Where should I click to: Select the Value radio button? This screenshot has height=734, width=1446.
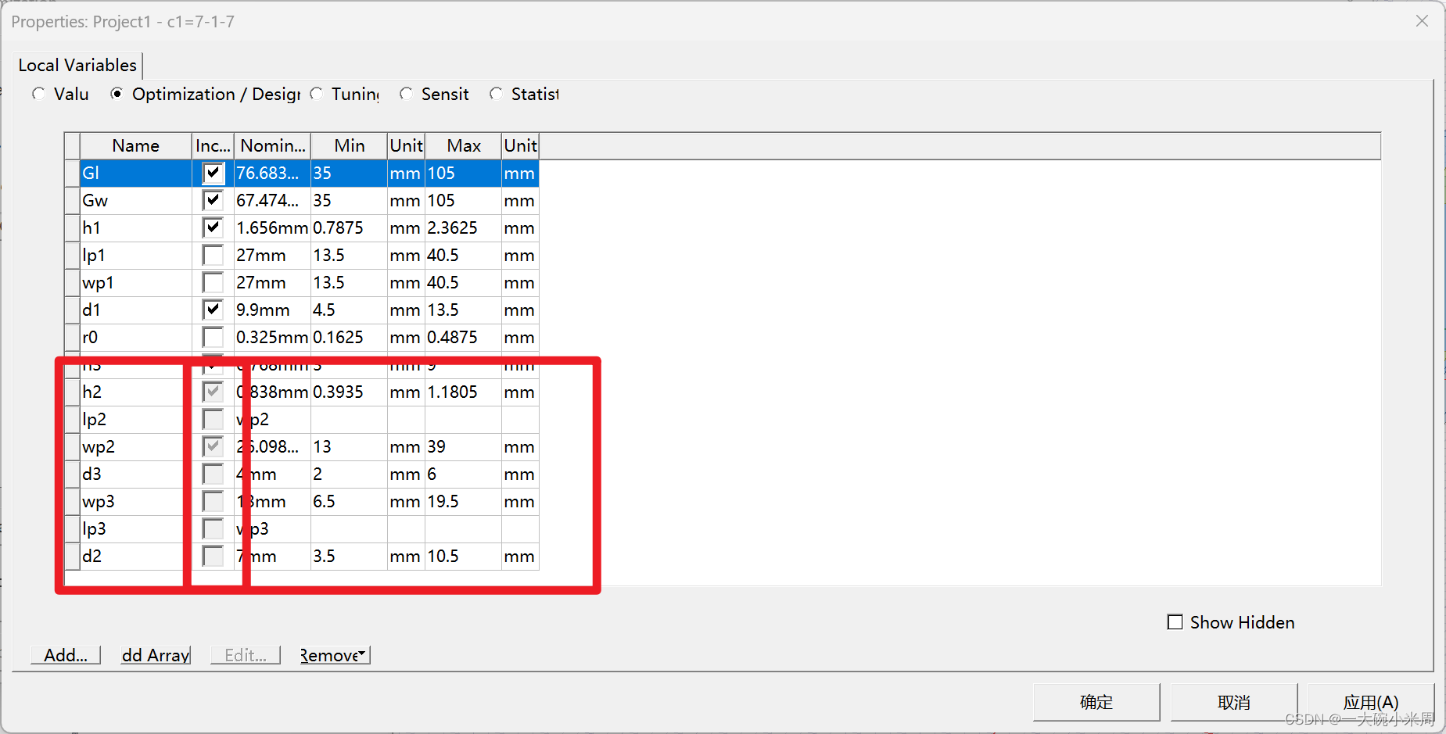(39, 94)
